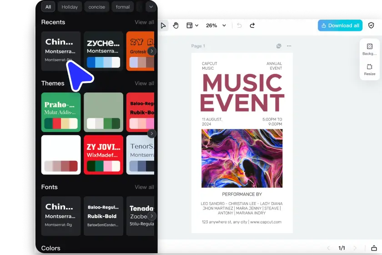Click the green palette in sage theme card
The width and height of the screenshot is (382, 255).
(x=104, y=123)
